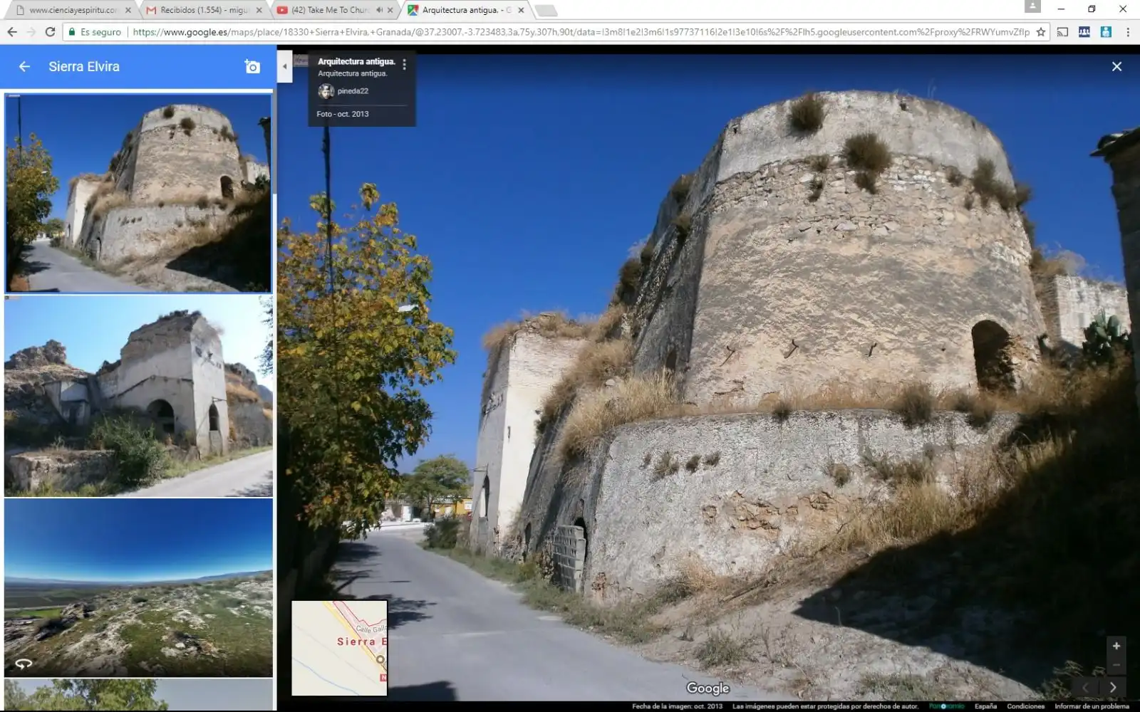Image resolution: width=1140 pixels, height=712 pixels.
Task: Click the 'Foto - oct. 2013' date text
Action: pos(343,114)
